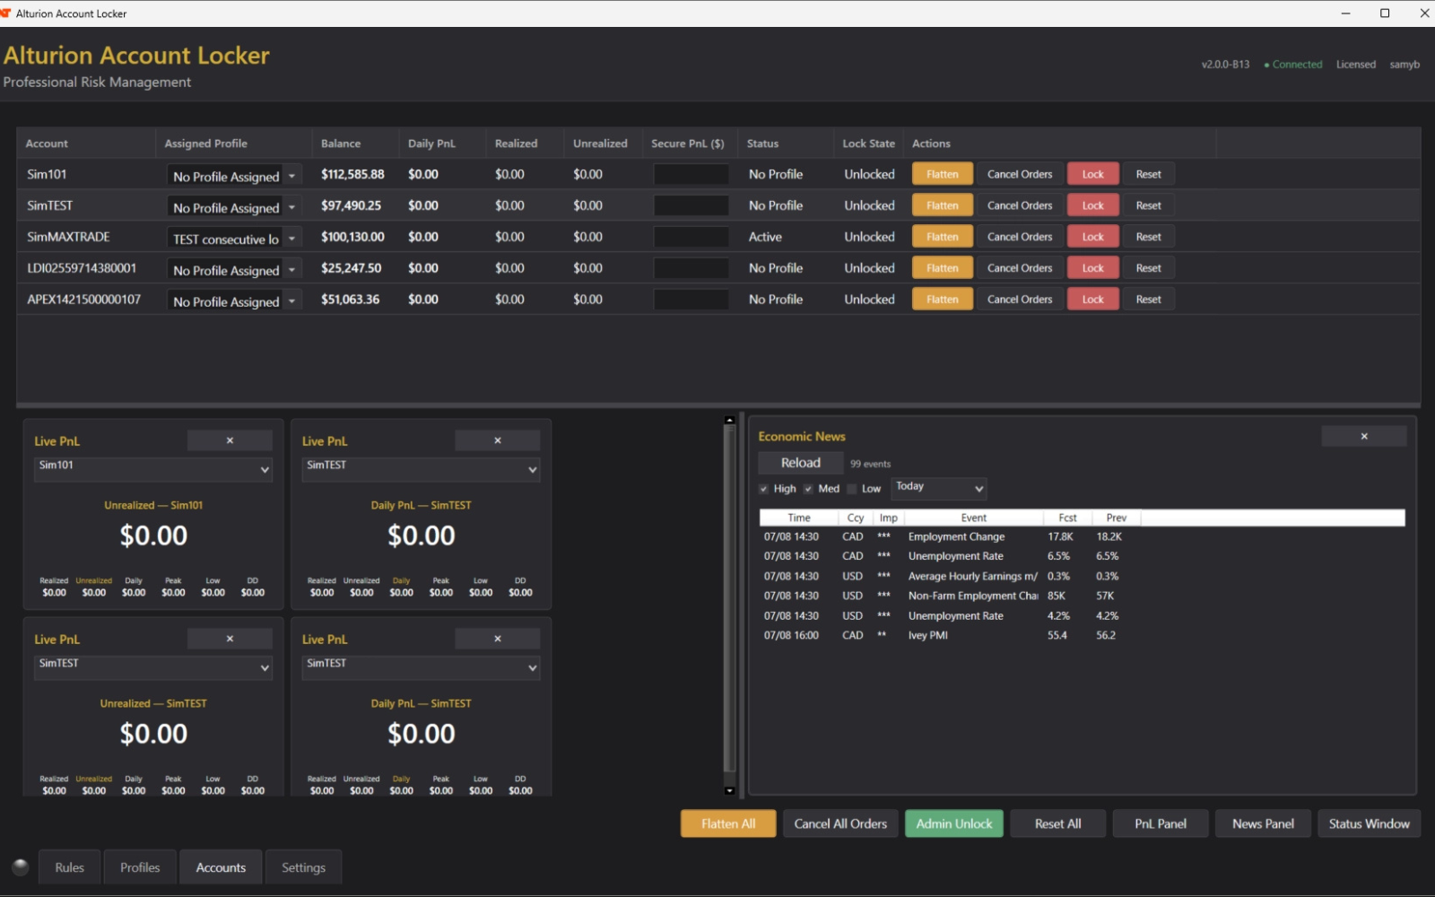
Task: Select the Ivey PMI news event row
Action: click(x=1082, y=635)
